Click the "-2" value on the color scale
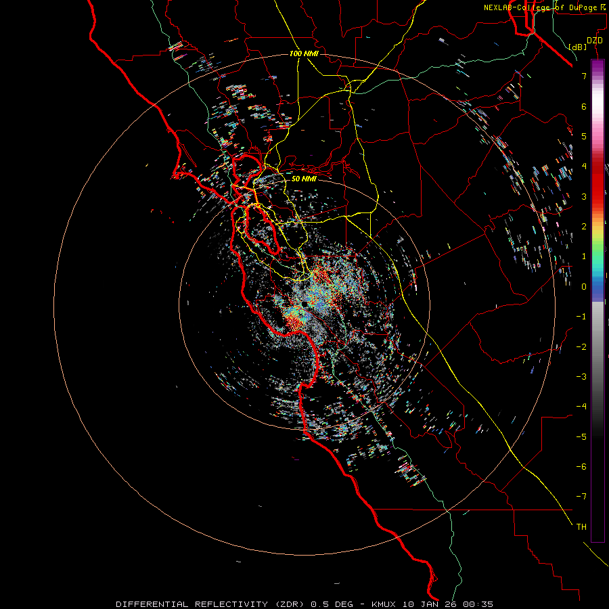The image size is (609, 609). point(581,347)
